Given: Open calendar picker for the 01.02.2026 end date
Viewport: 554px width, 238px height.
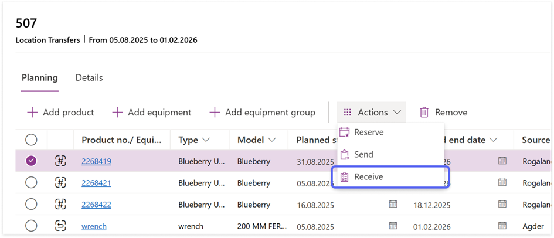Looking at the screenshot, I should coord(502,226).
